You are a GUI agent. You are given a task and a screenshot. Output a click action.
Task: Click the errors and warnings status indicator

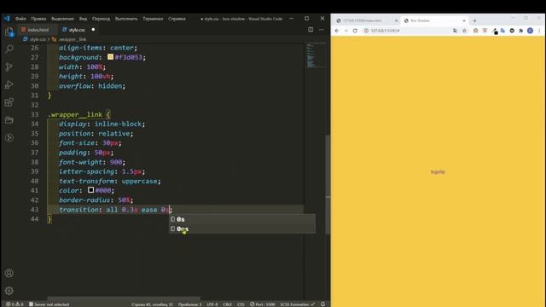click(15, 304)
